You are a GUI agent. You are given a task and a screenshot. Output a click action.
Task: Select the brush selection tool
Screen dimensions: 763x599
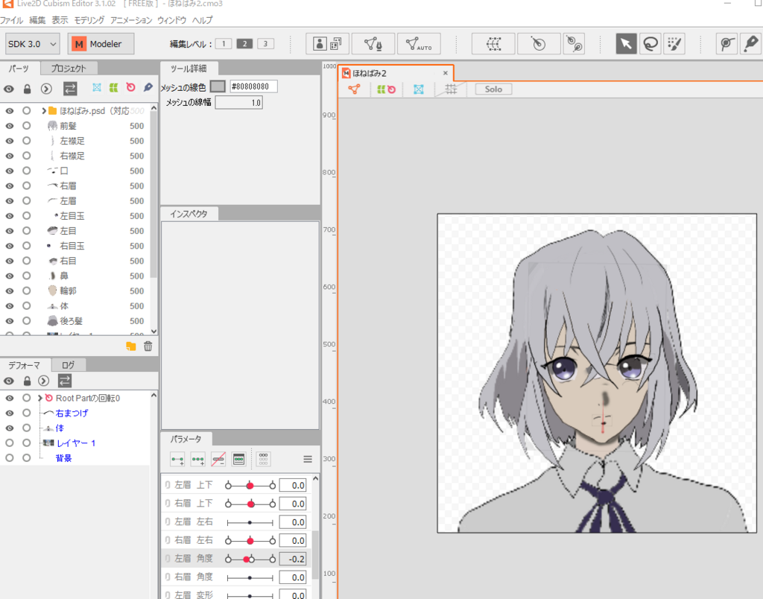point(675,44)
